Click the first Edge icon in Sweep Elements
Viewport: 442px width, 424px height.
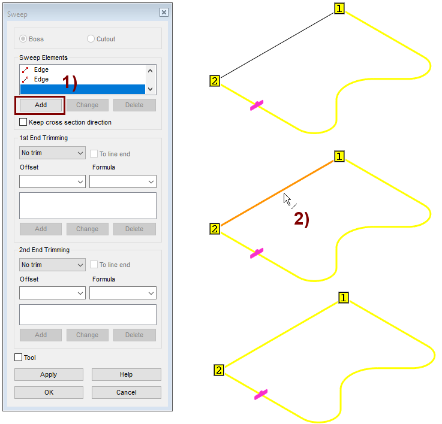[25, 70]
